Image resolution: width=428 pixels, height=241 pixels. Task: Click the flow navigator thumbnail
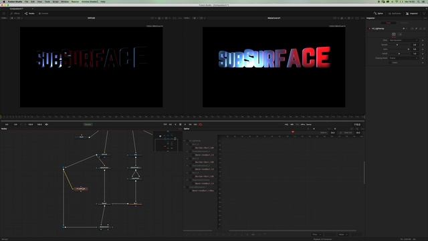[x=168, y=141]
